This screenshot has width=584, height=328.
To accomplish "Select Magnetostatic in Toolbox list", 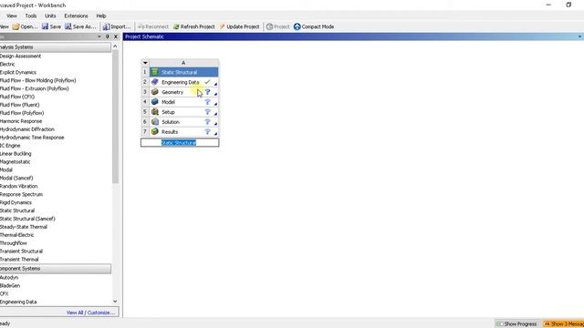I will (15, 162).
